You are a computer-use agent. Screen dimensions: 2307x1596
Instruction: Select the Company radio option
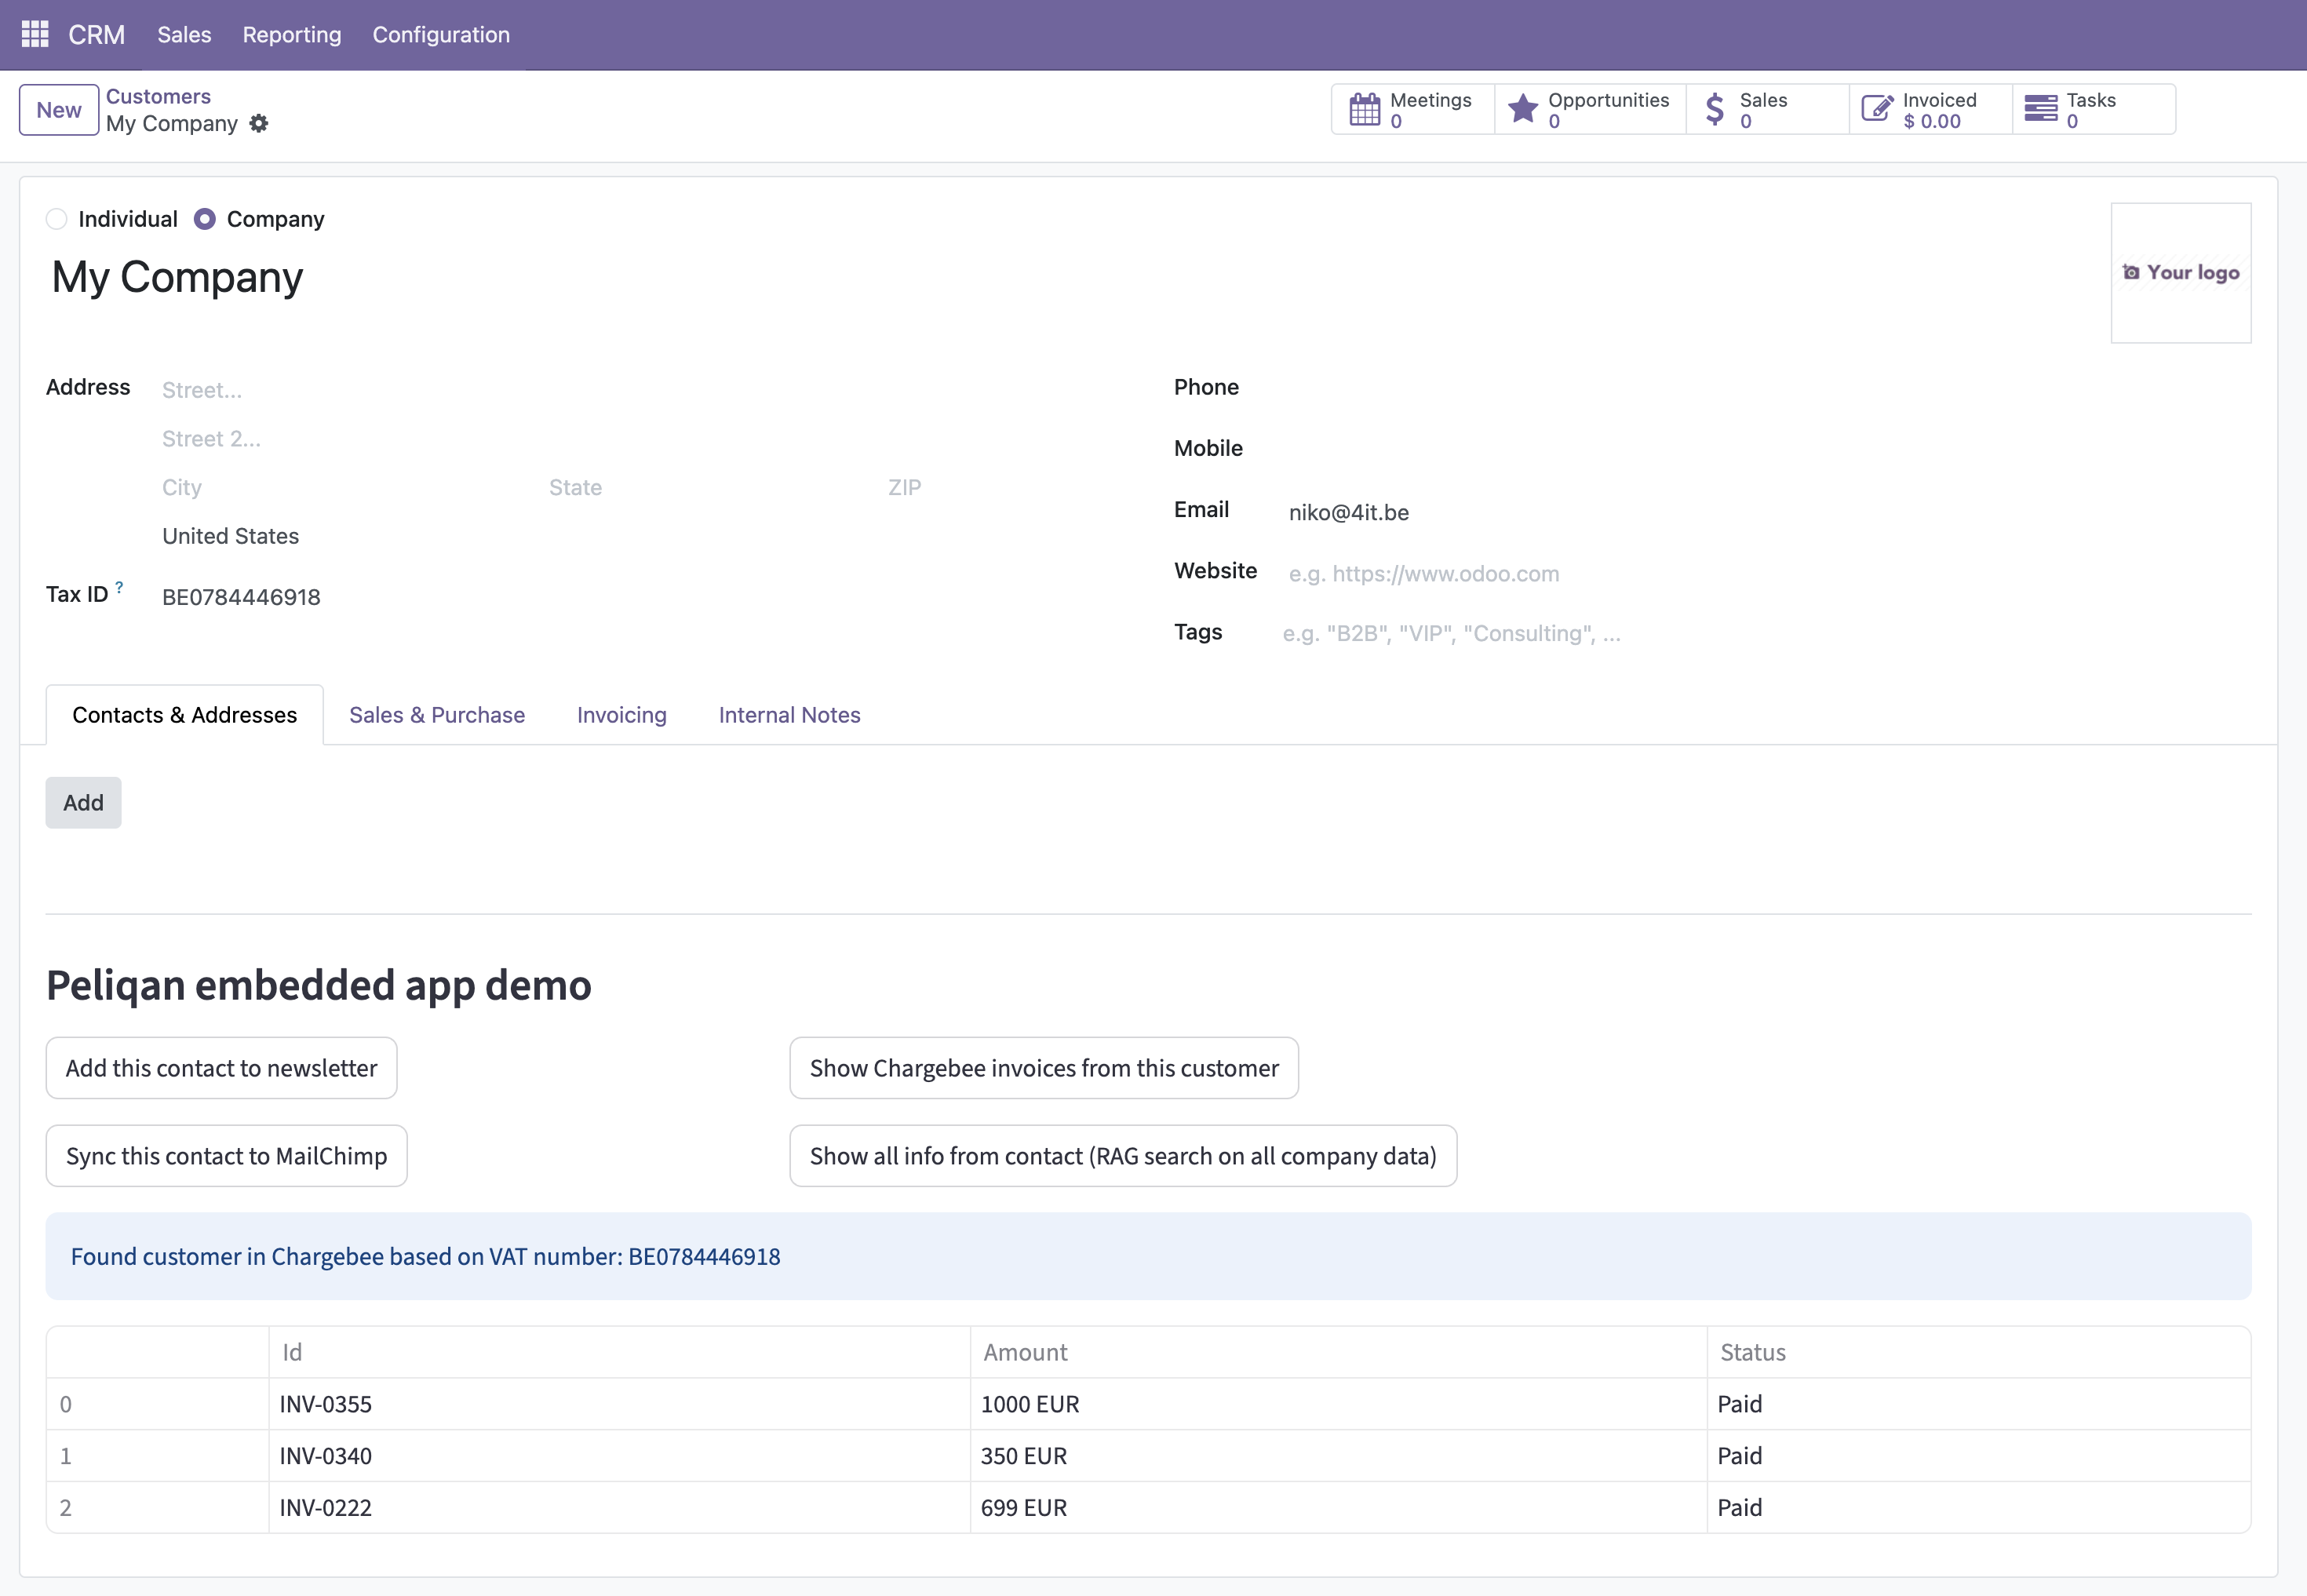(205, 219)
